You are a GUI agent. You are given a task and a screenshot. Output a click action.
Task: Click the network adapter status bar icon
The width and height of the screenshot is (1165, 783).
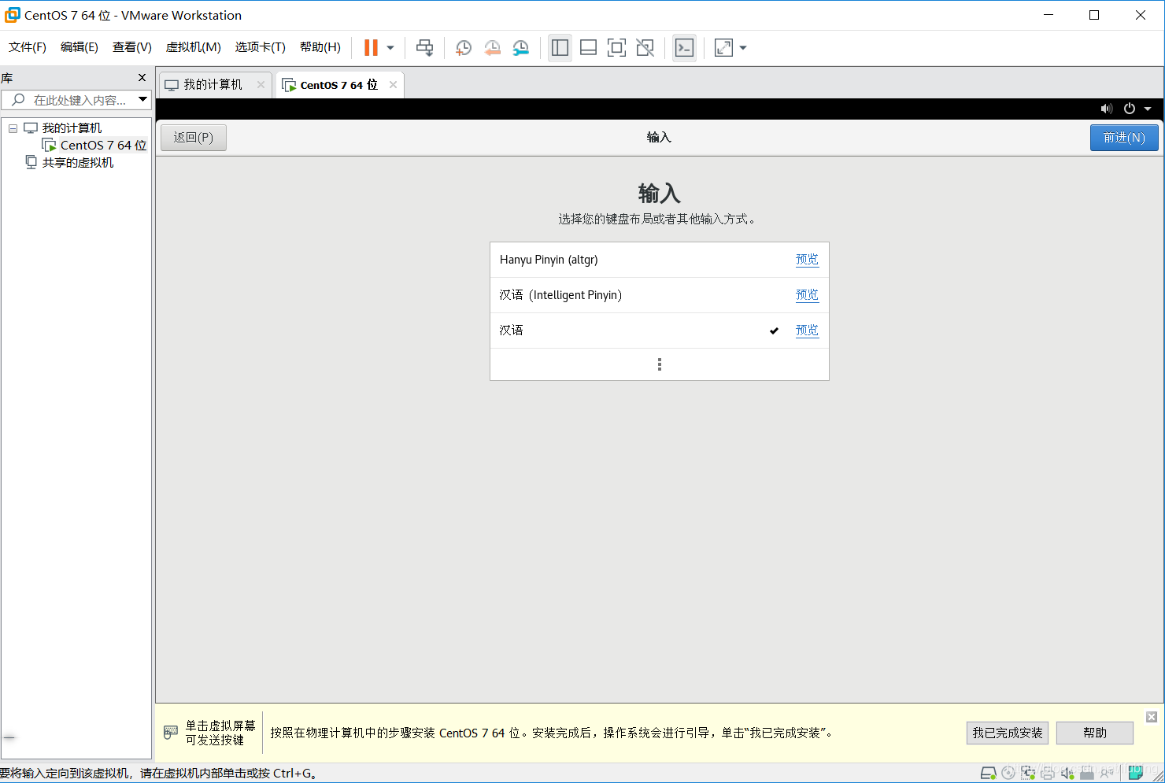click(x=1028, y=773)
